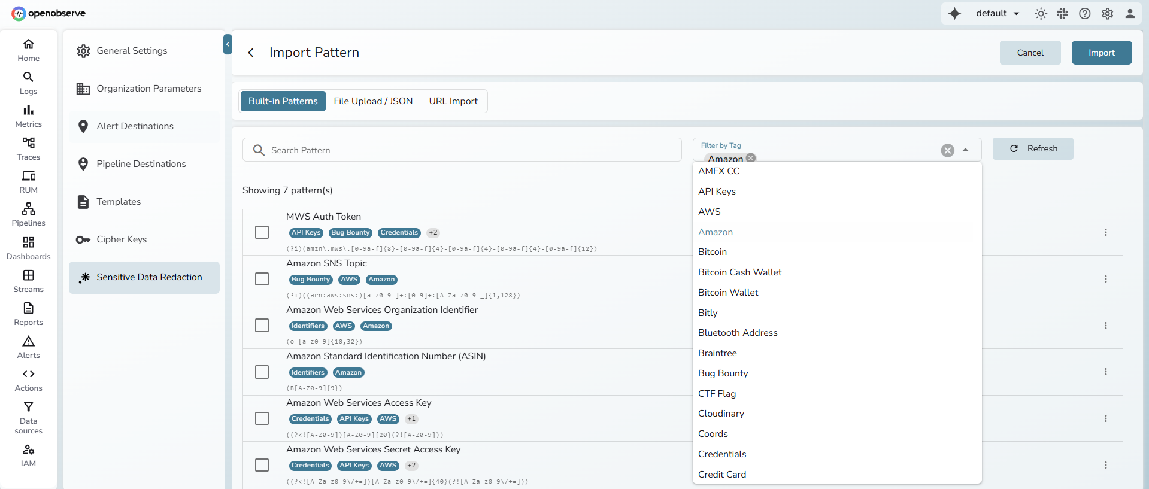This screenshot has width=1149, height=489.
Task: Open the Slack community icon
Action: pyautogui.click(x=1062, y=13)
